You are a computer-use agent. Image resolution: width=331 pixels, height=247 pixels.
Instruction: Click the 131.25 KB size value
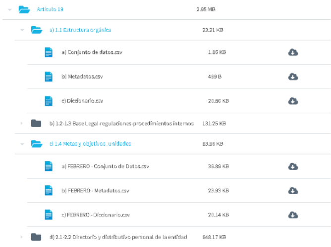coord(214,123)
